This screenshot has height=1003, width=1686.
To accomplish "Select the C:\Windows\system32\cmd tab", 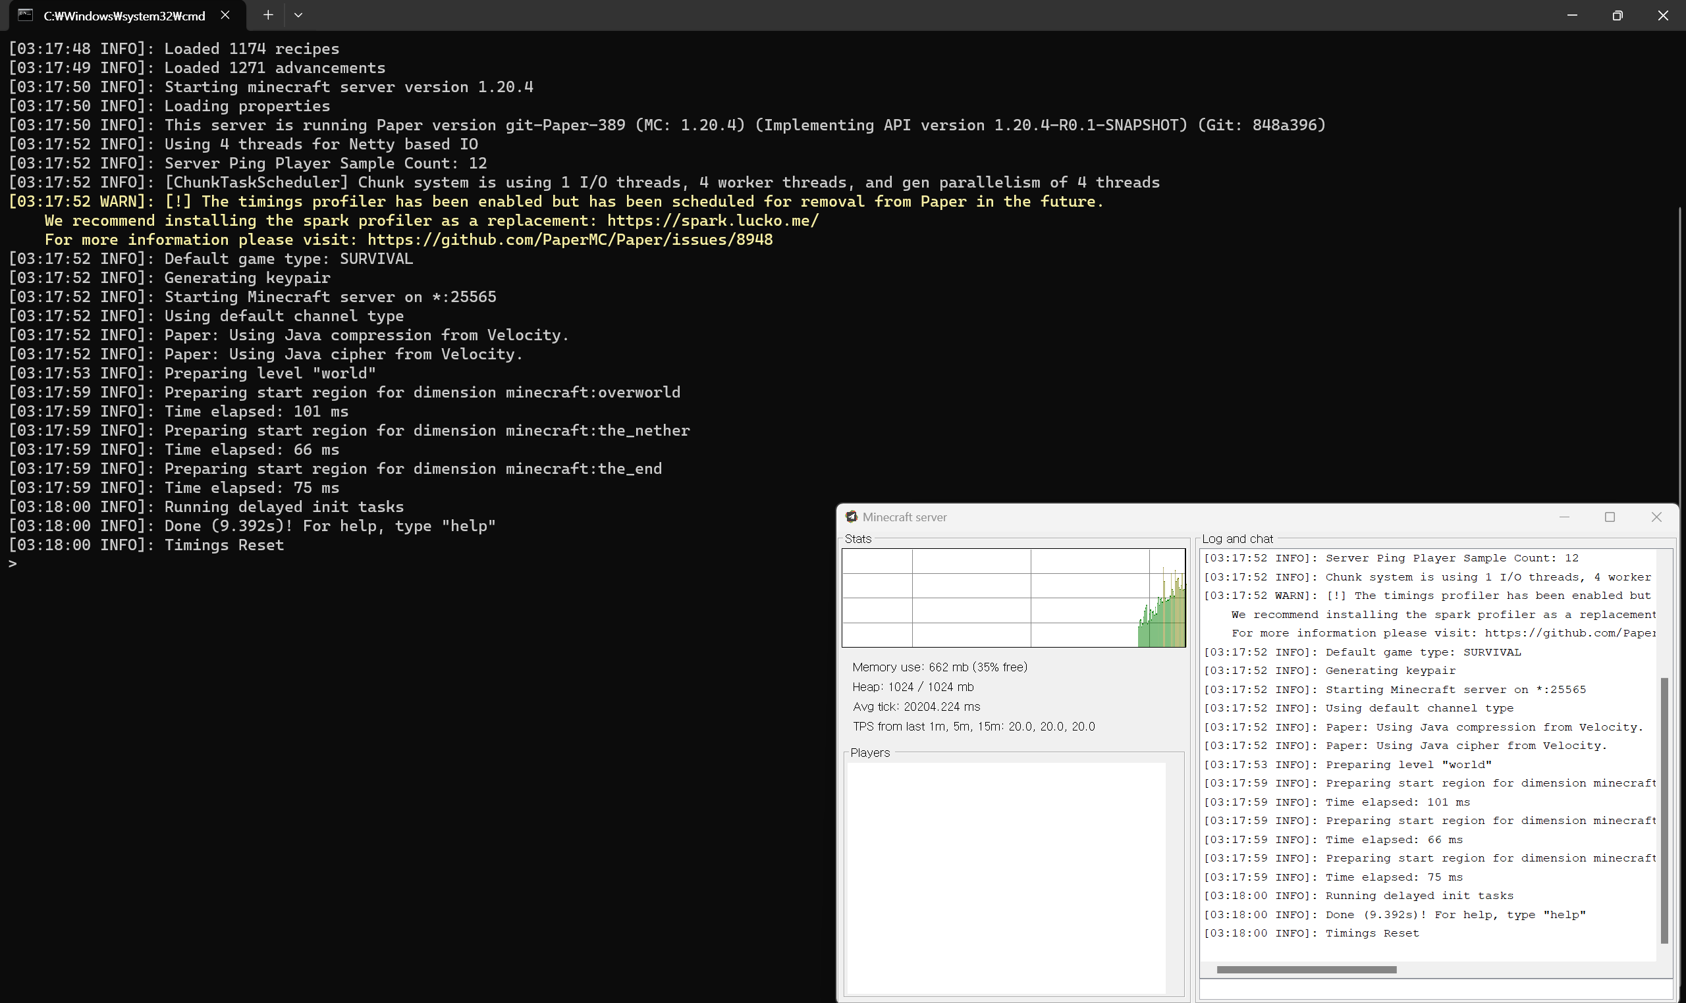I will coord(128,16).
